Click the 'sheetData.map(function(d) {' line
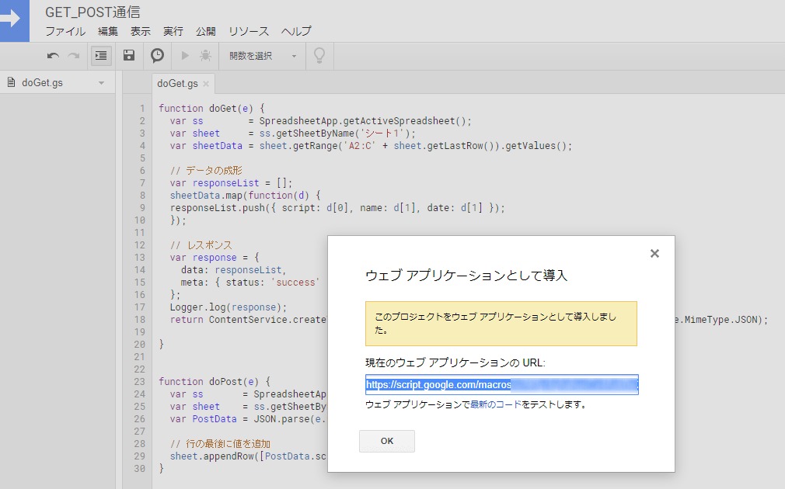 [245, 196]
